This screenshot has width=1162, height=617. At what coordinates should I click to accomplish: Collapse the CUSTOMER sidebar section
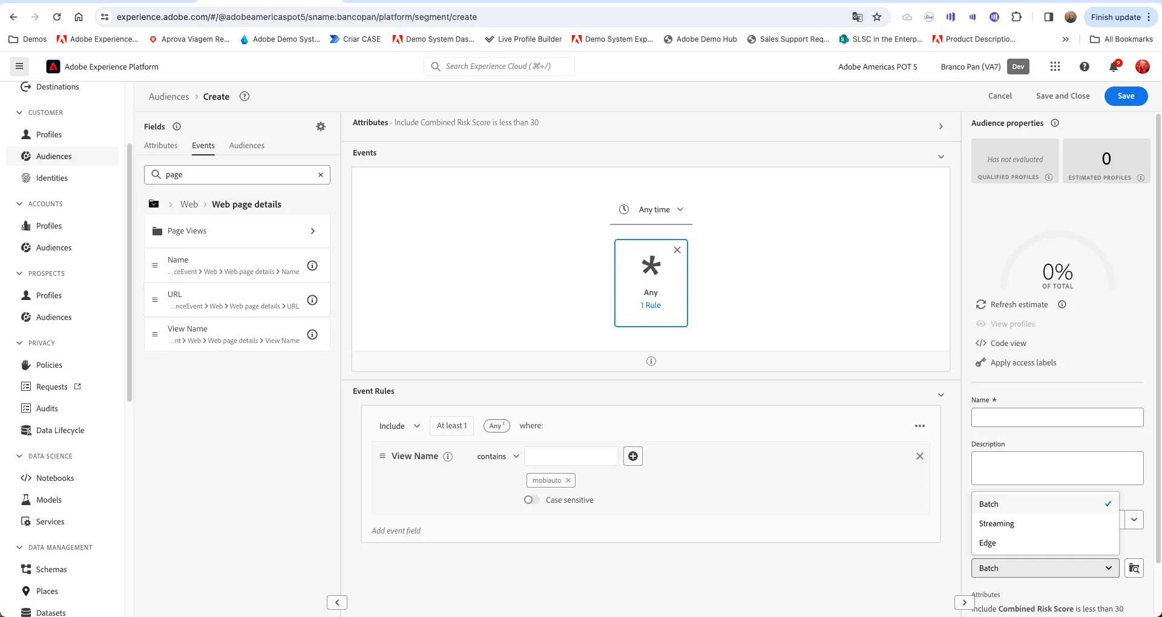19,113
